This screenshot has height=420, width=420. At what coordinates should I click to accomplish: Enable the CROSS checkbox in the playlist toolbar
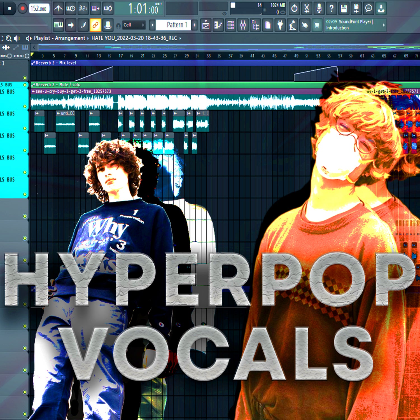pos(9,56)
